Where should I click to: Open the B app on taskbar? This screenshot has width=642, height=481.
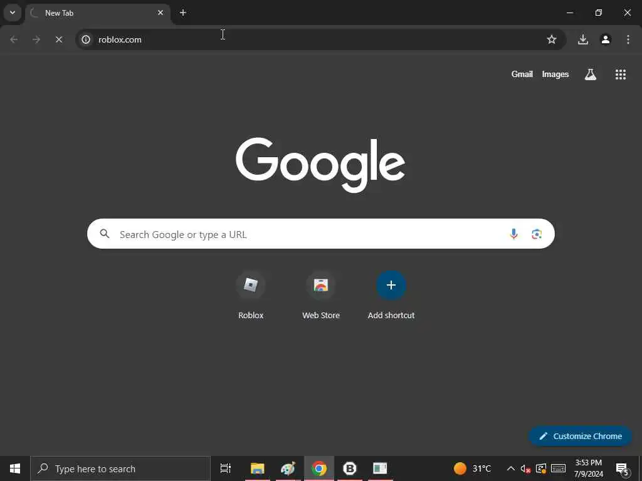tap(350, 468)
